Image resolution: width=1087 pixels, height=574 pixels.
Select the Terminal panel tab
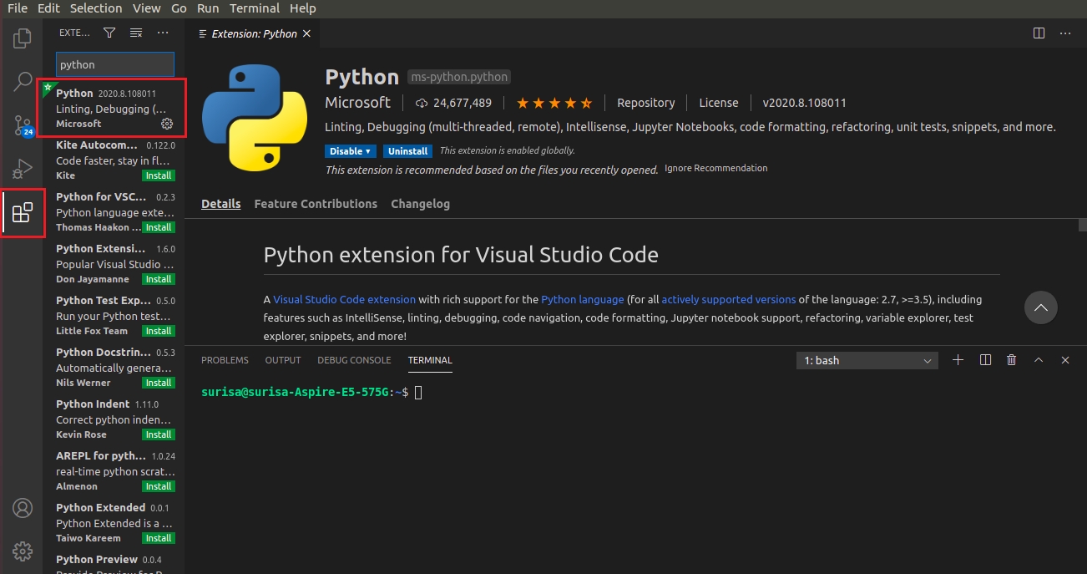pos(430,360)
